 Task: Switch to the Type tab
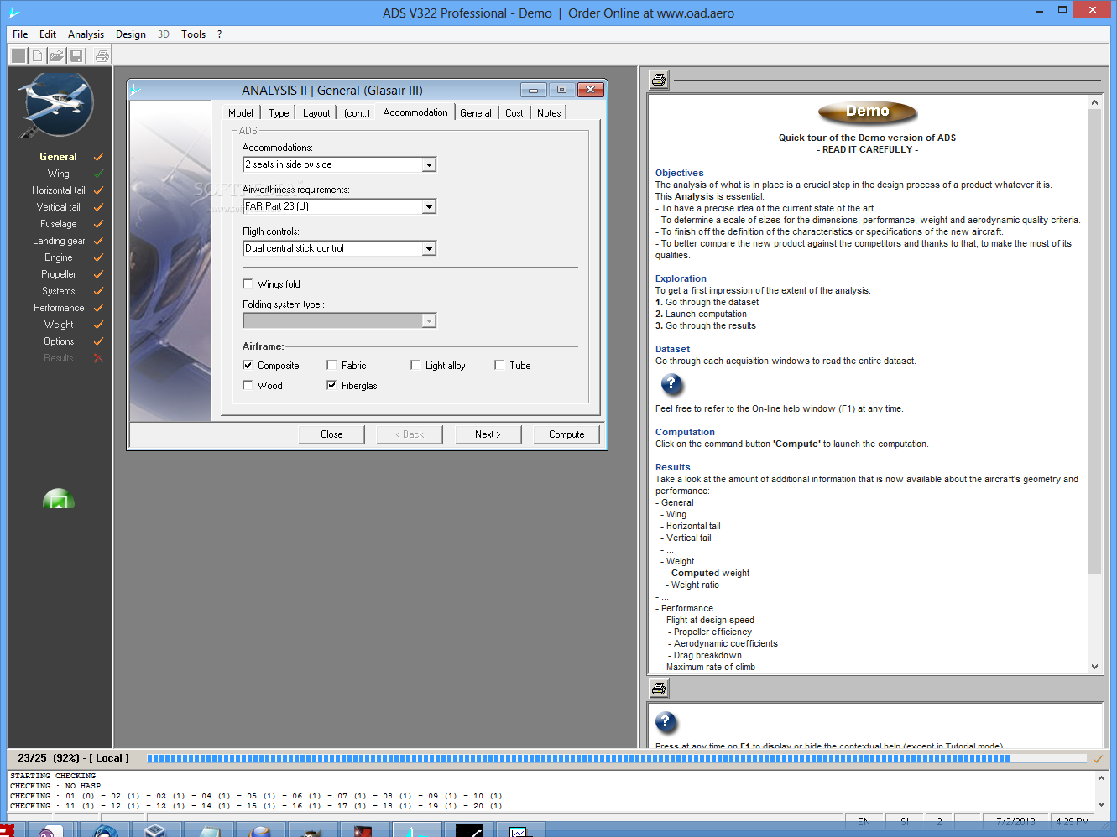click(x=279, y=113)
